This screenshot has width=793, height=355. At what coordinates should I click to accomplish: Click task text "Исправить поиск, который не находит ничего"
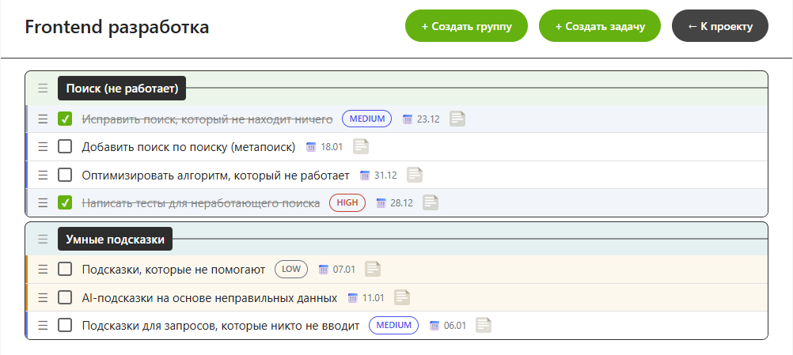(x=207, y=119)
